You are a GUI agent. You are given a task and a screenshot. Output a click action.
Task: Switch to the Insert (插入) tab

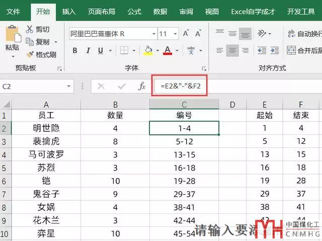pos(69,11)
